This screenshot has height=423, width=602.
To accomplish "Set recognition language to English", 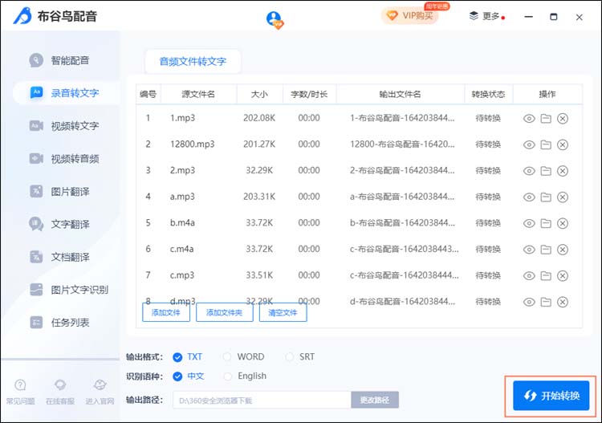I will click(x=229, y=376).
